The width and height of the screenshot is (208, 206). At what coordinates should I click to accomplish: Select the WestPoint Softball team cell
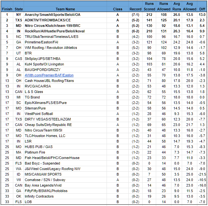[x=65, y=114]
